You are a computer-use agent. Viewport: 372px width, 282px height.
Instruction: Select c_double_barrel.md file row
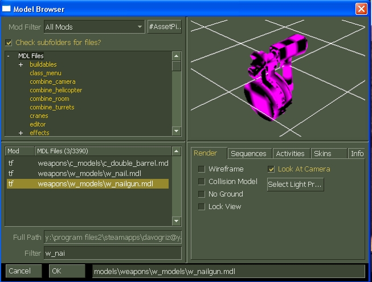[x=88, y=164]
